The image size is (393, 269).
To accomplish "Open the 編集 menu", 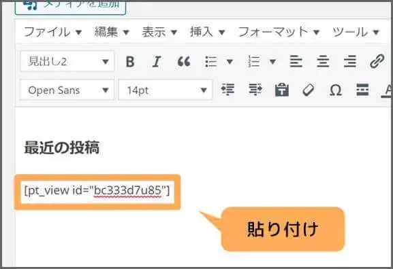I will pyautogui.click(x=112, y=32).
